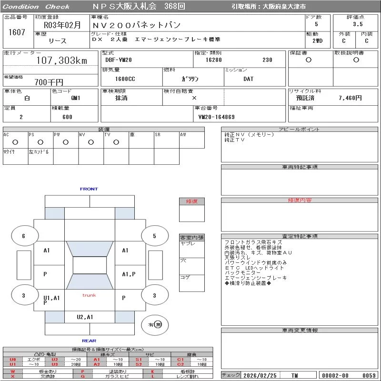Toggle the TV equipment circle mark
The image size is (381, 381).
[x=116, y=142]
